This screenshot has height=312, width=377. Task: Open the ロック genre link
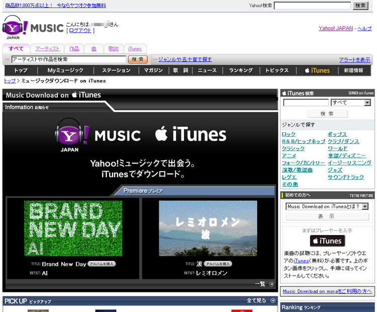[289, 134]
